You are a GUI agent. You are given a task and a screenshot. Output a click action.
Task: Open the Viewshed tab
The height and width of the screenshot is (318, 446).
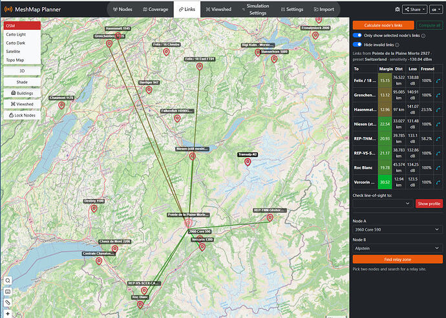(218, 10)
